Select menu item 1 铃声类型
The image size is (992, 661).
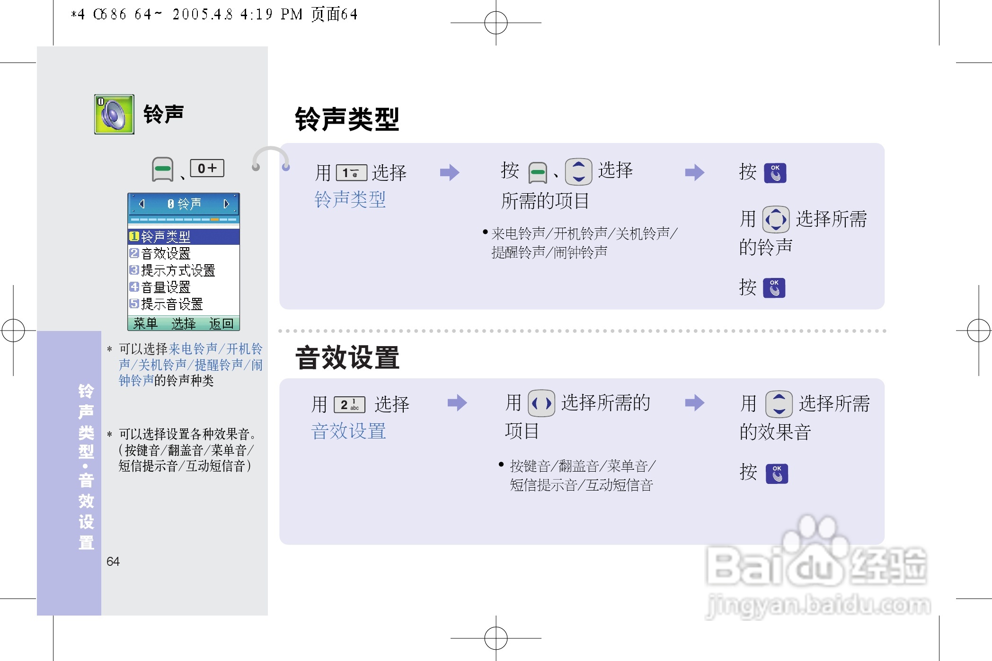[x=184, y=236]
